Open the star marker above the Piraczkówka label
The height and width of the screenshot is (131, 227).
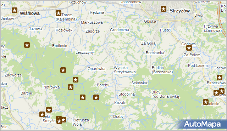tap(220, 78)
